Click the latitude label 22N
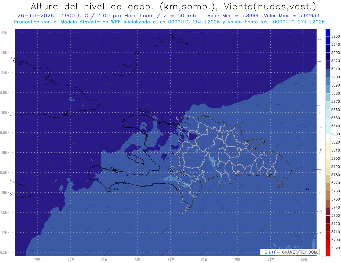This screenshot has width=341, height=263. tap(5, 33)
